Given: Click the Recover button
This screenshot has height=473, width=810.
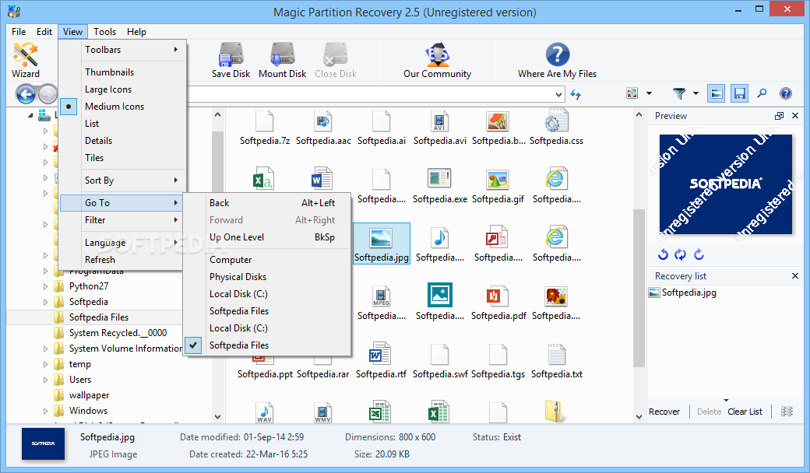Looking at the screenshot, I should [x=664, y=411].
